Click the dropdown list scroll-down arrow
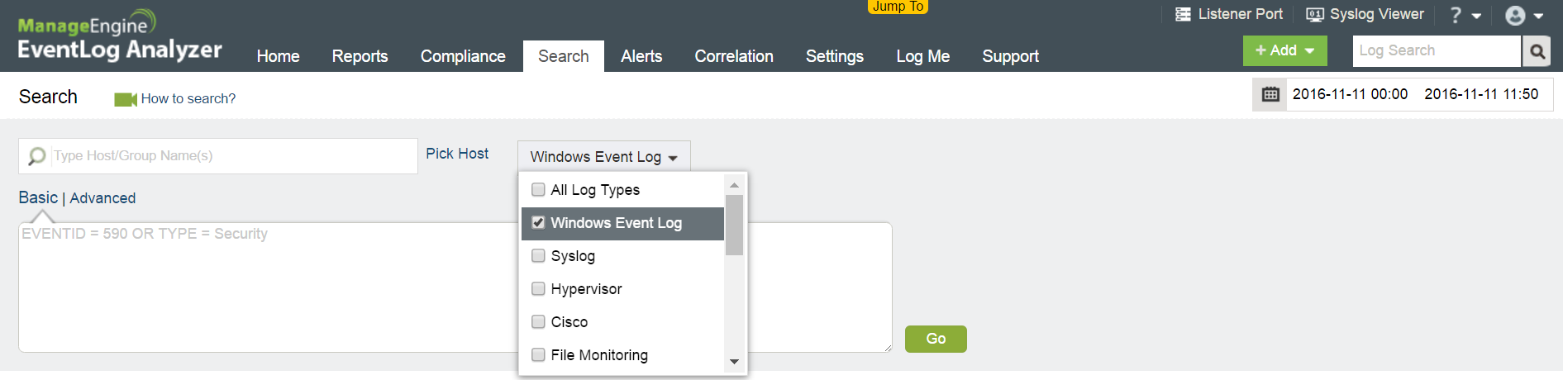This screenshot has width=1563, height=380. pyautogui.click(x=734, y=362)
